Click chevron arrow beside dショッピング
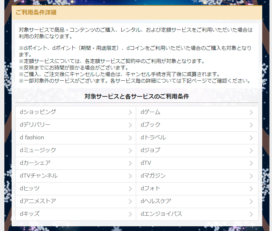Viewport: 272px width, 231px height. click(x=130, y=112)
